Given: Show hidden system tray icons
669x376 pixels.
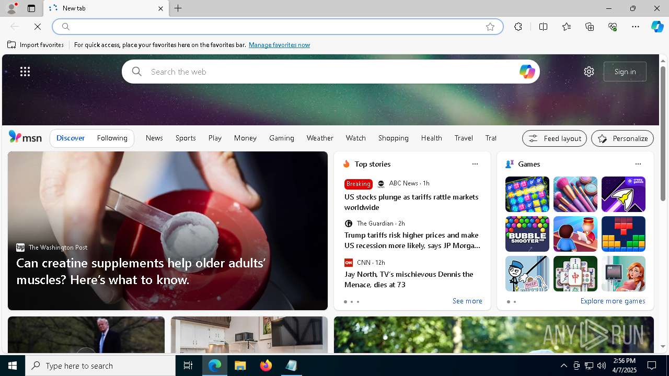Looking at the screenshot, I should tap(563, 366).
